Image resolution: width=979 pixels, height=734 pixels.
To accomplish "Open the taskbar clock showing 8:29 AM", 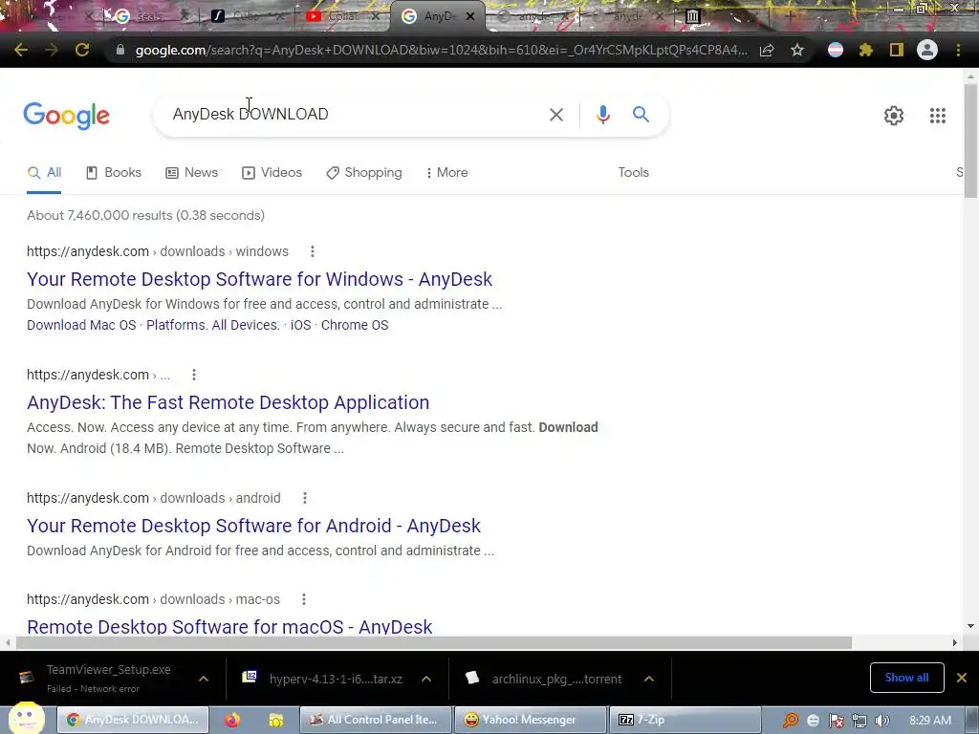I will pyautogui.click(x=929, y=721).
